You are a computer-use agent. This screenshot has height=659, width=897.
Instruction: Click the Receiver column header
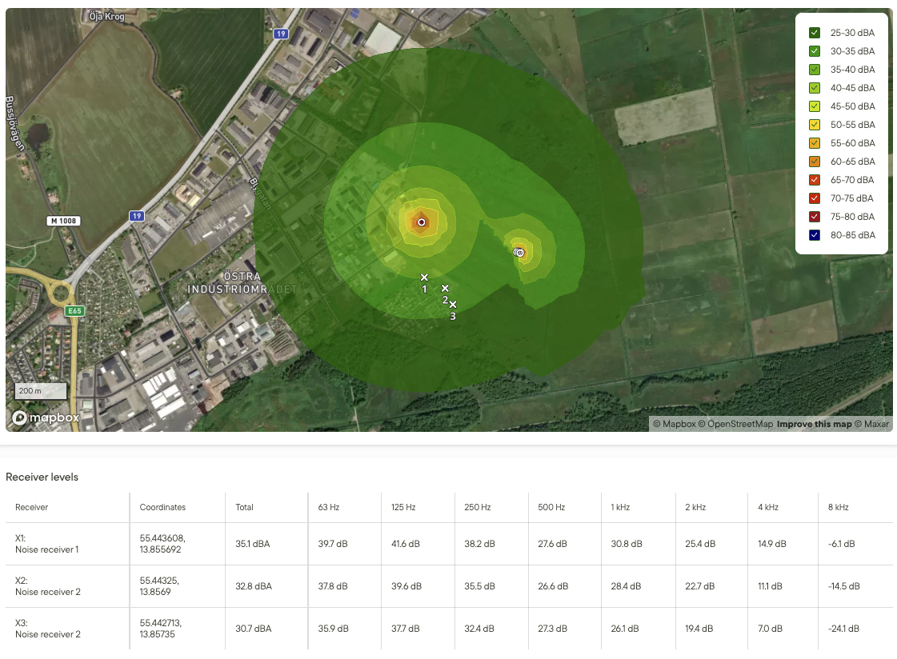click(31, 507)
